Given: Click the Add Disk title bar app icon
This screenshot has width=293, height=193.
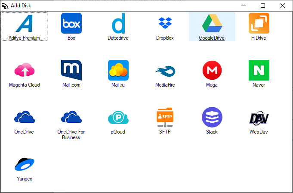Looking at the screenshot, I should [x=5, y=6].
